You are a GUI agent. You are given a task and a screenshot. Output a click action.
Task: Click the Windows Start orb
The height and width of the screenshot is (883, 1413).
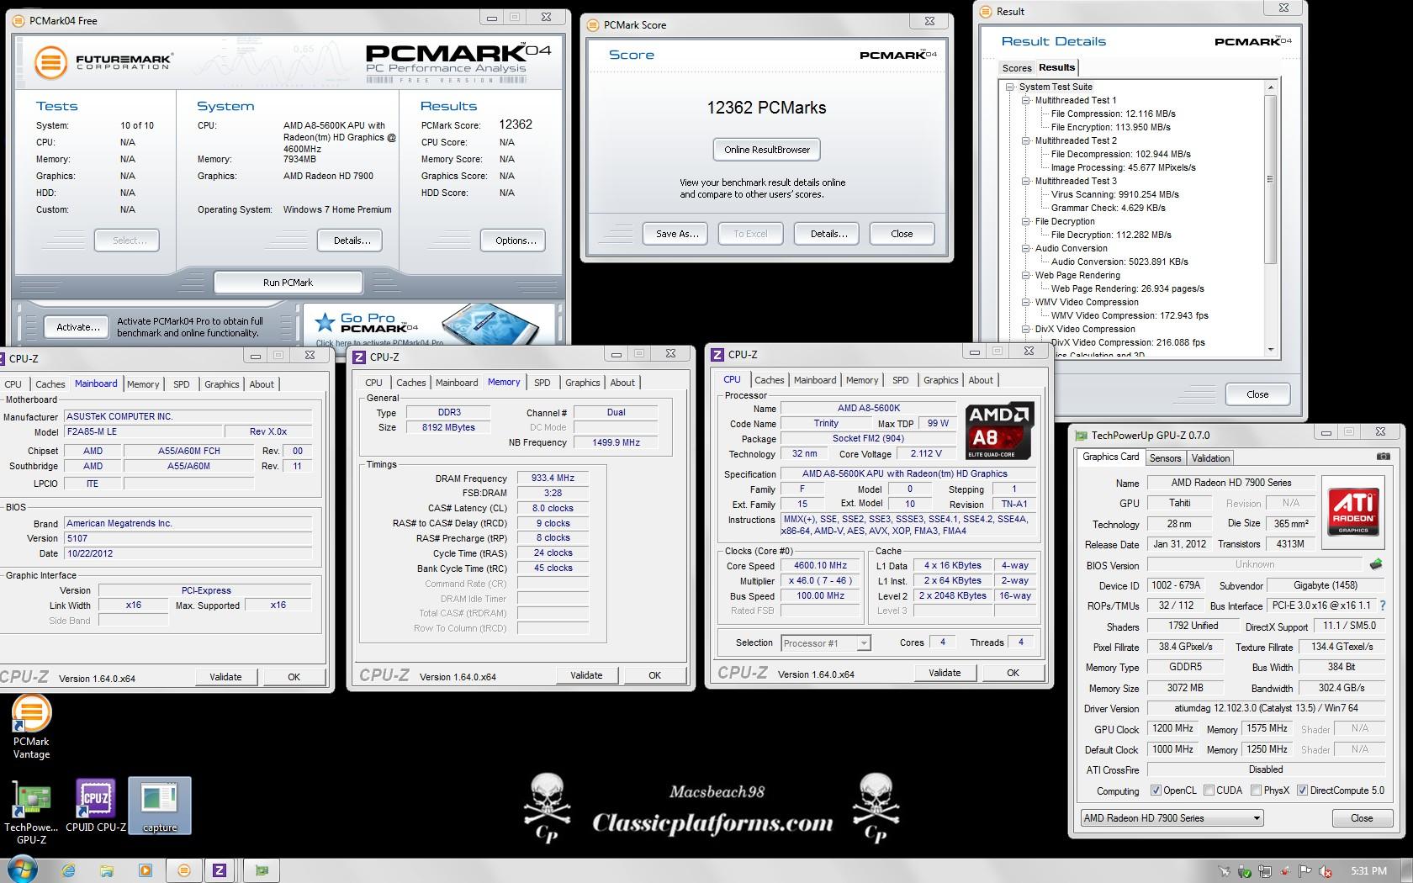(x=23, y=870)
